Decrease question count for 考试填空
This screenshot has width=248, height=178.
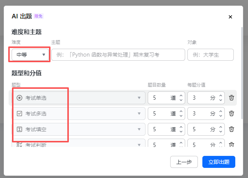(181, 131)
